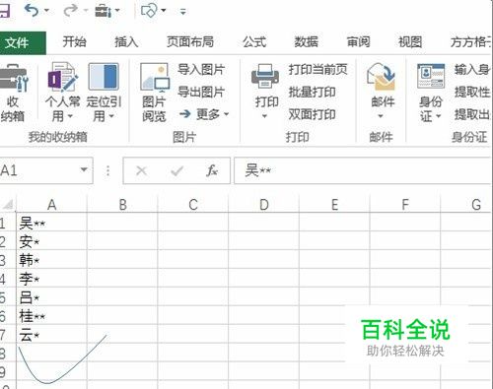Click the Undo arrow icon
This screenshot has height=389, width=493.
[x=32, y=11]
